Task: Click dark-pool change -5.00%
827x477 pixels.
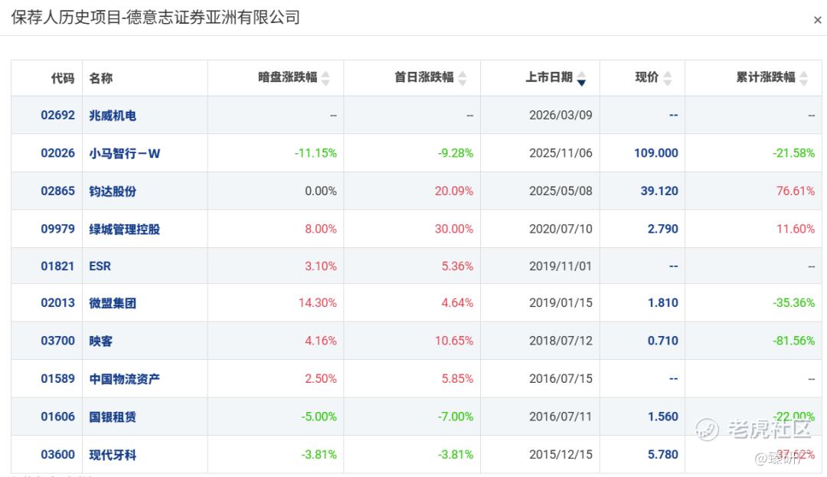Action: pos(319,417)
